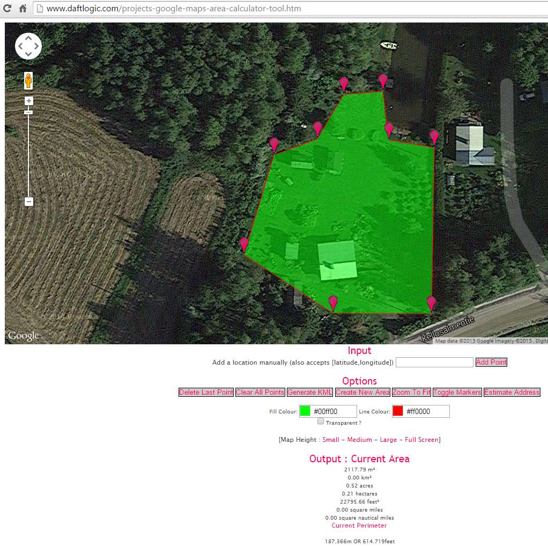Open the red line colour swatch
Viewport: 548px width, 547px height.
pos(398,411)
